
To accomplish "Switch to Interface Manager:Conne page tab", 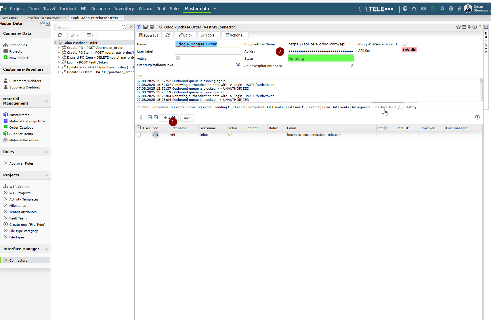I will pos(45,18).
